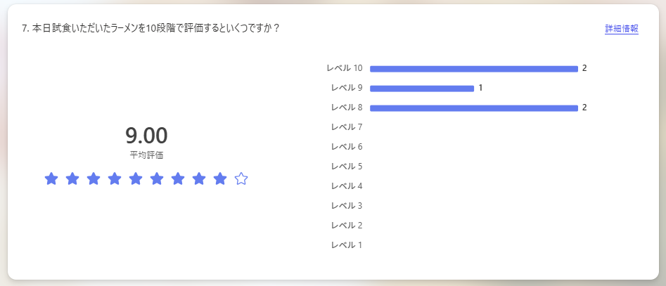The width and height of the screenshot is (666, 286).
Task: Click the third filled star icon
Action: pyautogui.click(x=94, y=178)
